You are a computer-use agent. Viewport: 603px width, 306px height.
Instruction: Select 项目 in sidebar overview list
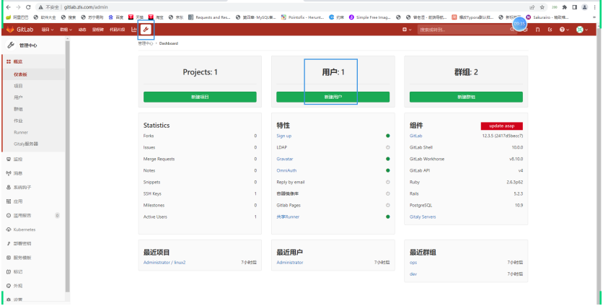pos(18,86)
